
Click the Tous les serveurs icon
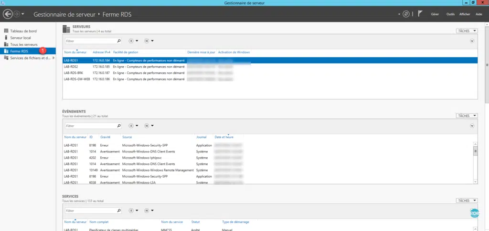pos(6,44)
